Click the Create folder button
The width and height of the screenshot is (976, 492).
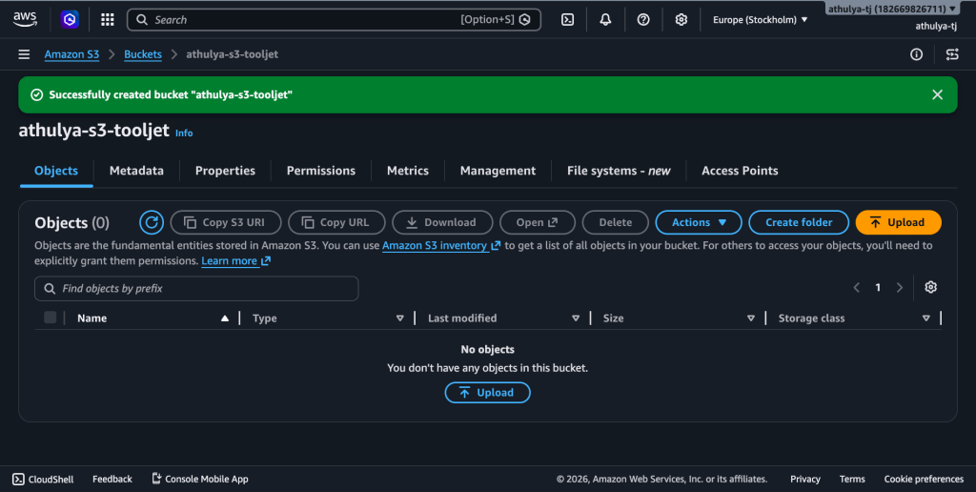pyautogui.click(x=799, y=222)
